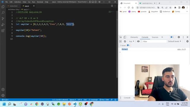Open the gmail bookmark
The height and width of the screenshot is (107, 190).
tap(123, 12)
